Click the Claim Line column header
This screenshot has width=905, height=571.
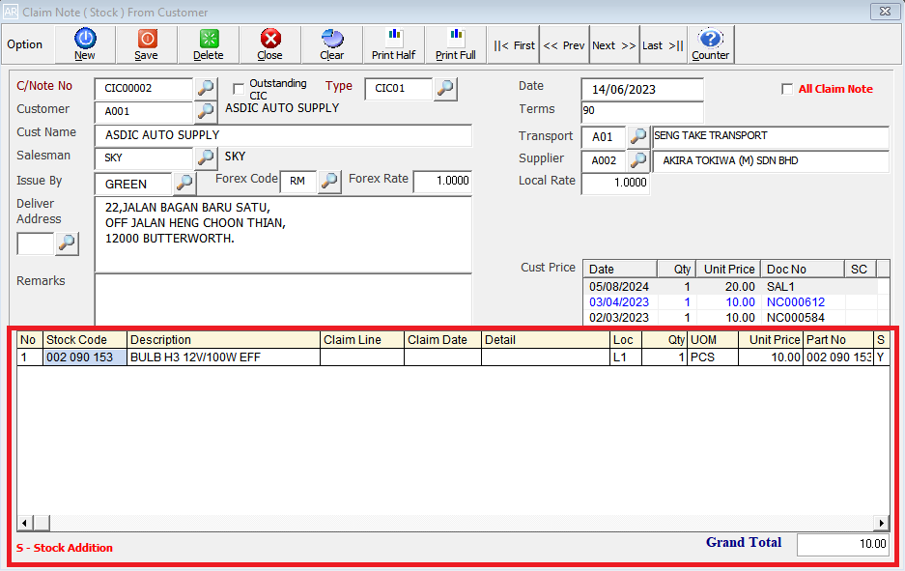tap(362, 340)
